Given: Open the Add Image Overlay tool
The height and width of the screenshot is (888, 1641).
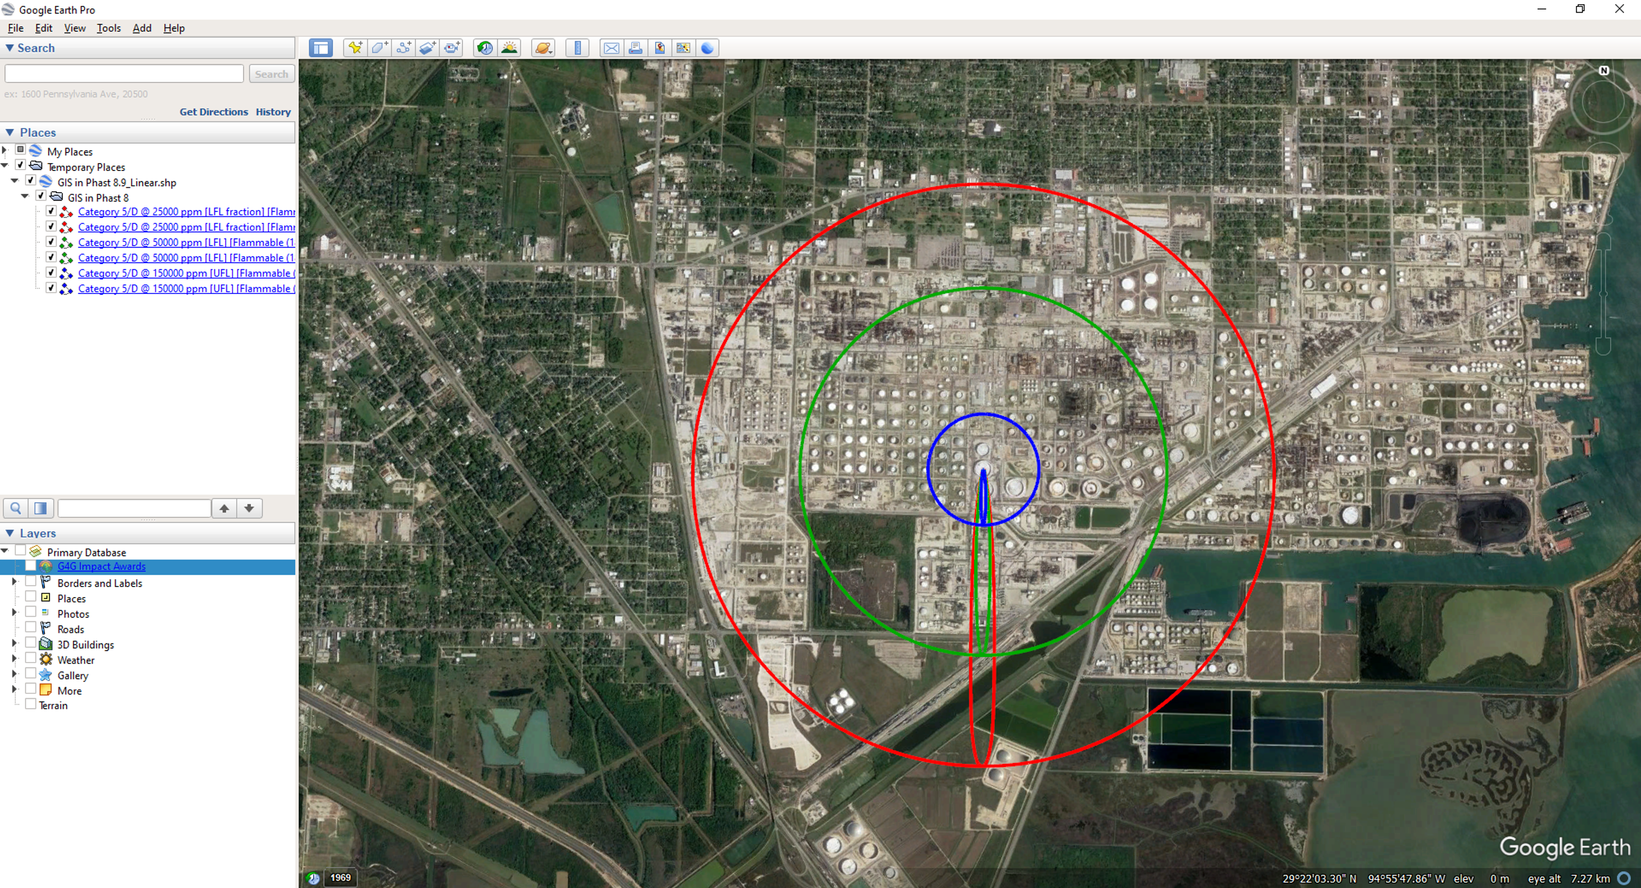Looking at the screenshot, I should (427, 48).
